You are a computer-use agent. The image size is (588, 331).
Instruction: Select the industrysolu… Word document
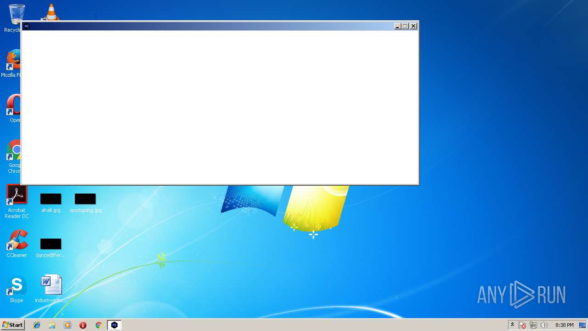pos(51,289)
